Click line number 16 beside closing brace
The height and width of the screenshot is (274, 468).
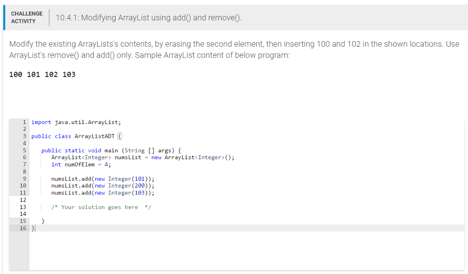click(x=22, y=228)
